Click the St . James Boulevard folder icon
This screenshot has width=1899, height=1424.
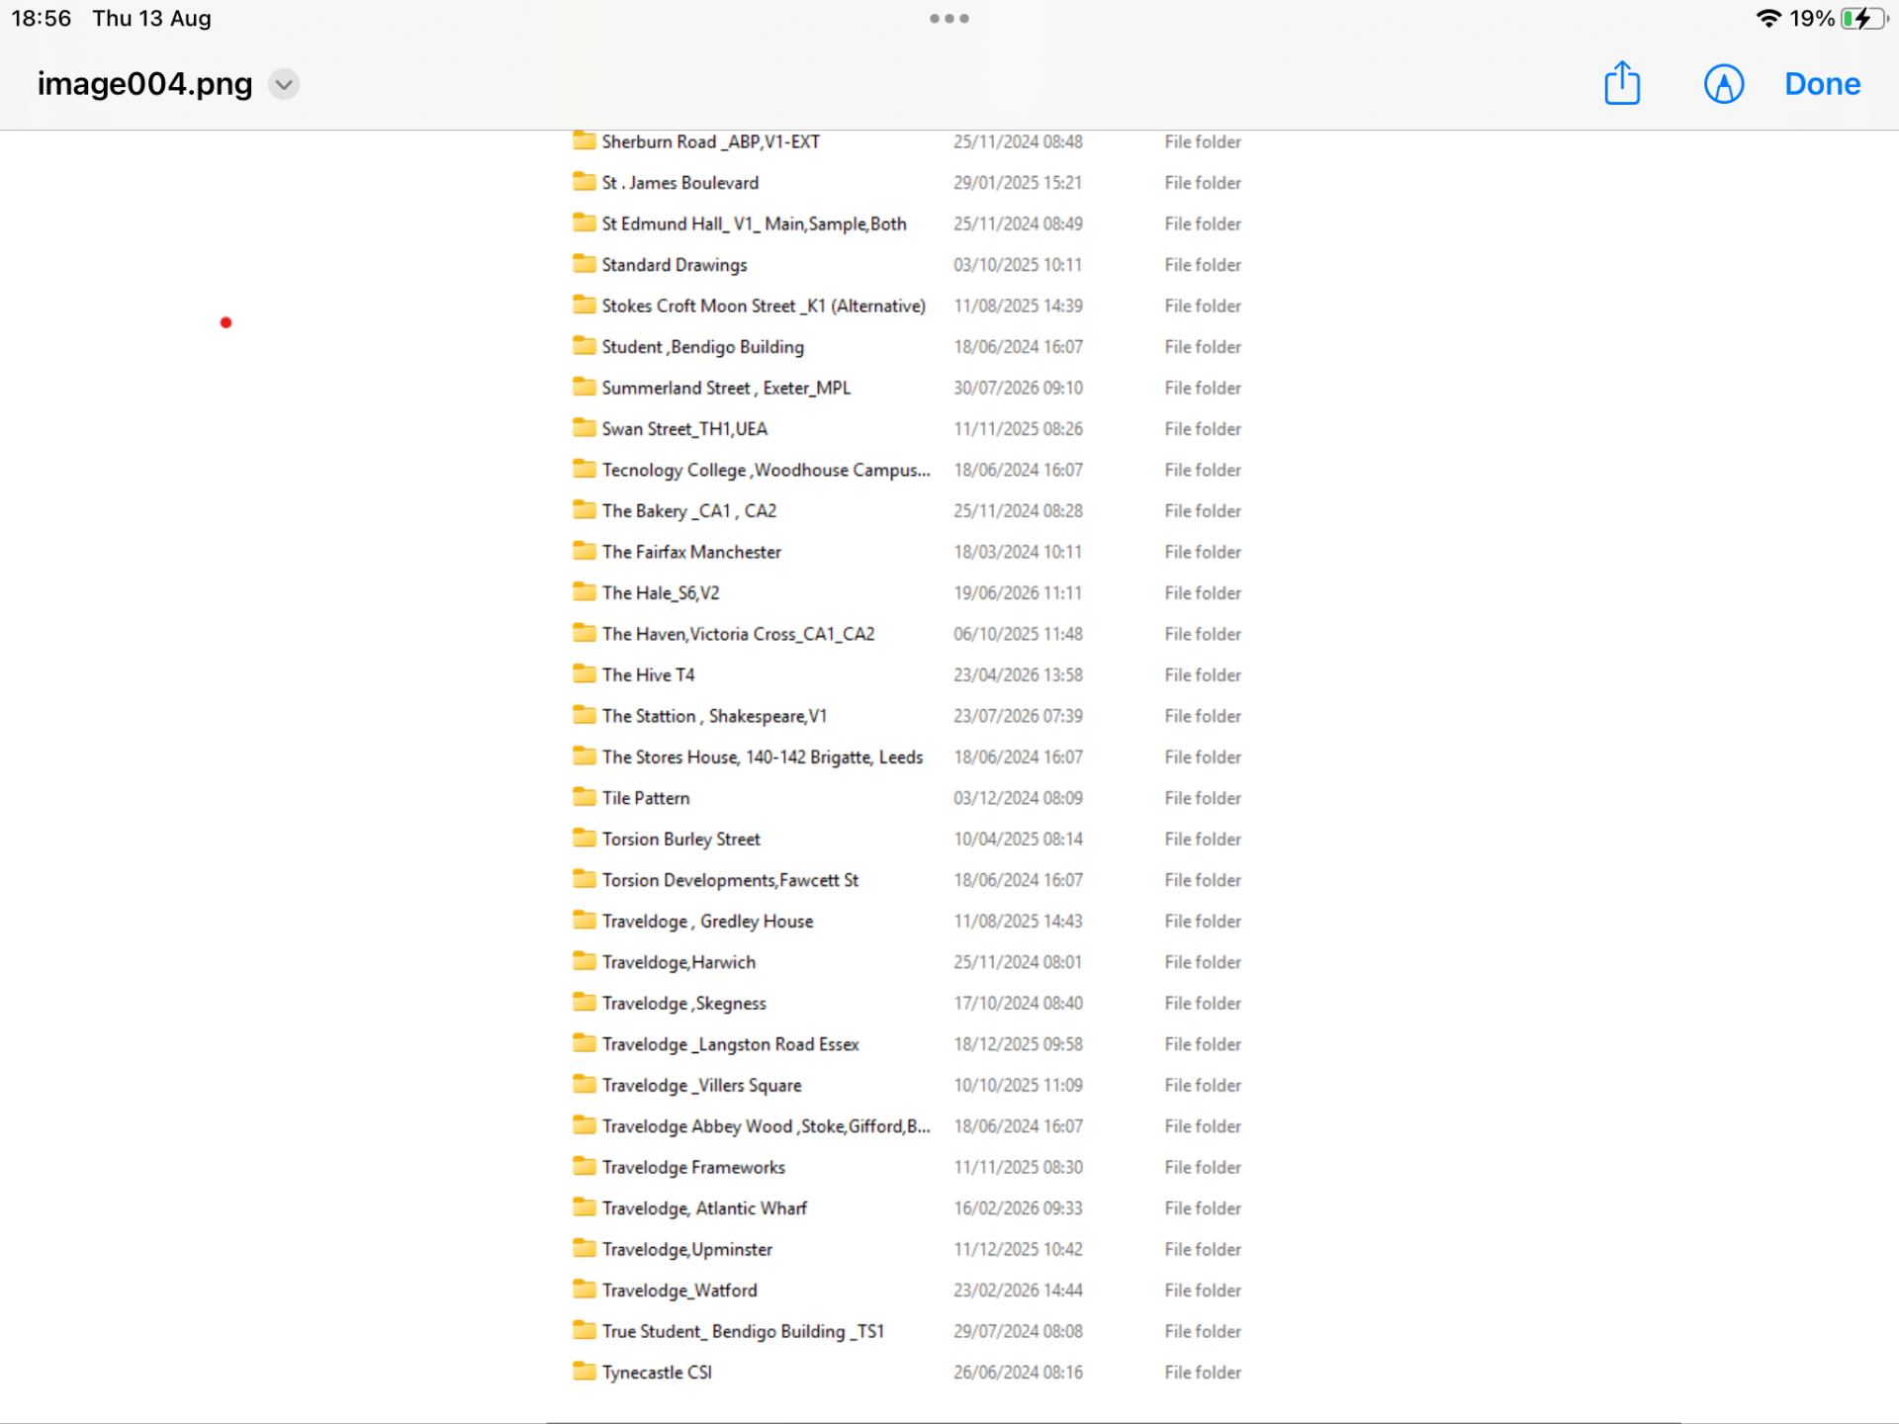(x=585, y=182)
